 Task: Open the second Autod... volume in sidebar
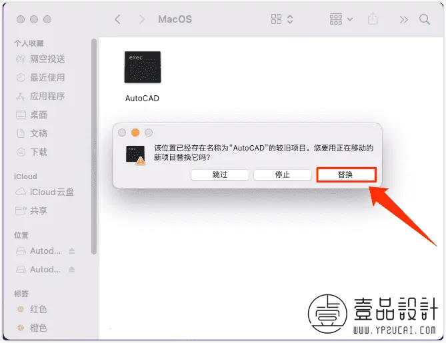(45, 269)
